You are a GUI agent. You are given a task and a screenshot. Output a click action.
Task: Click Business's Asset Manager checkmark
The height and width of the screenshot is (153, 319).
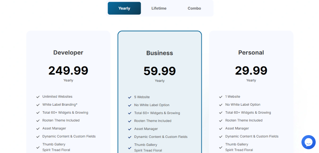click(x=130, y=129)
